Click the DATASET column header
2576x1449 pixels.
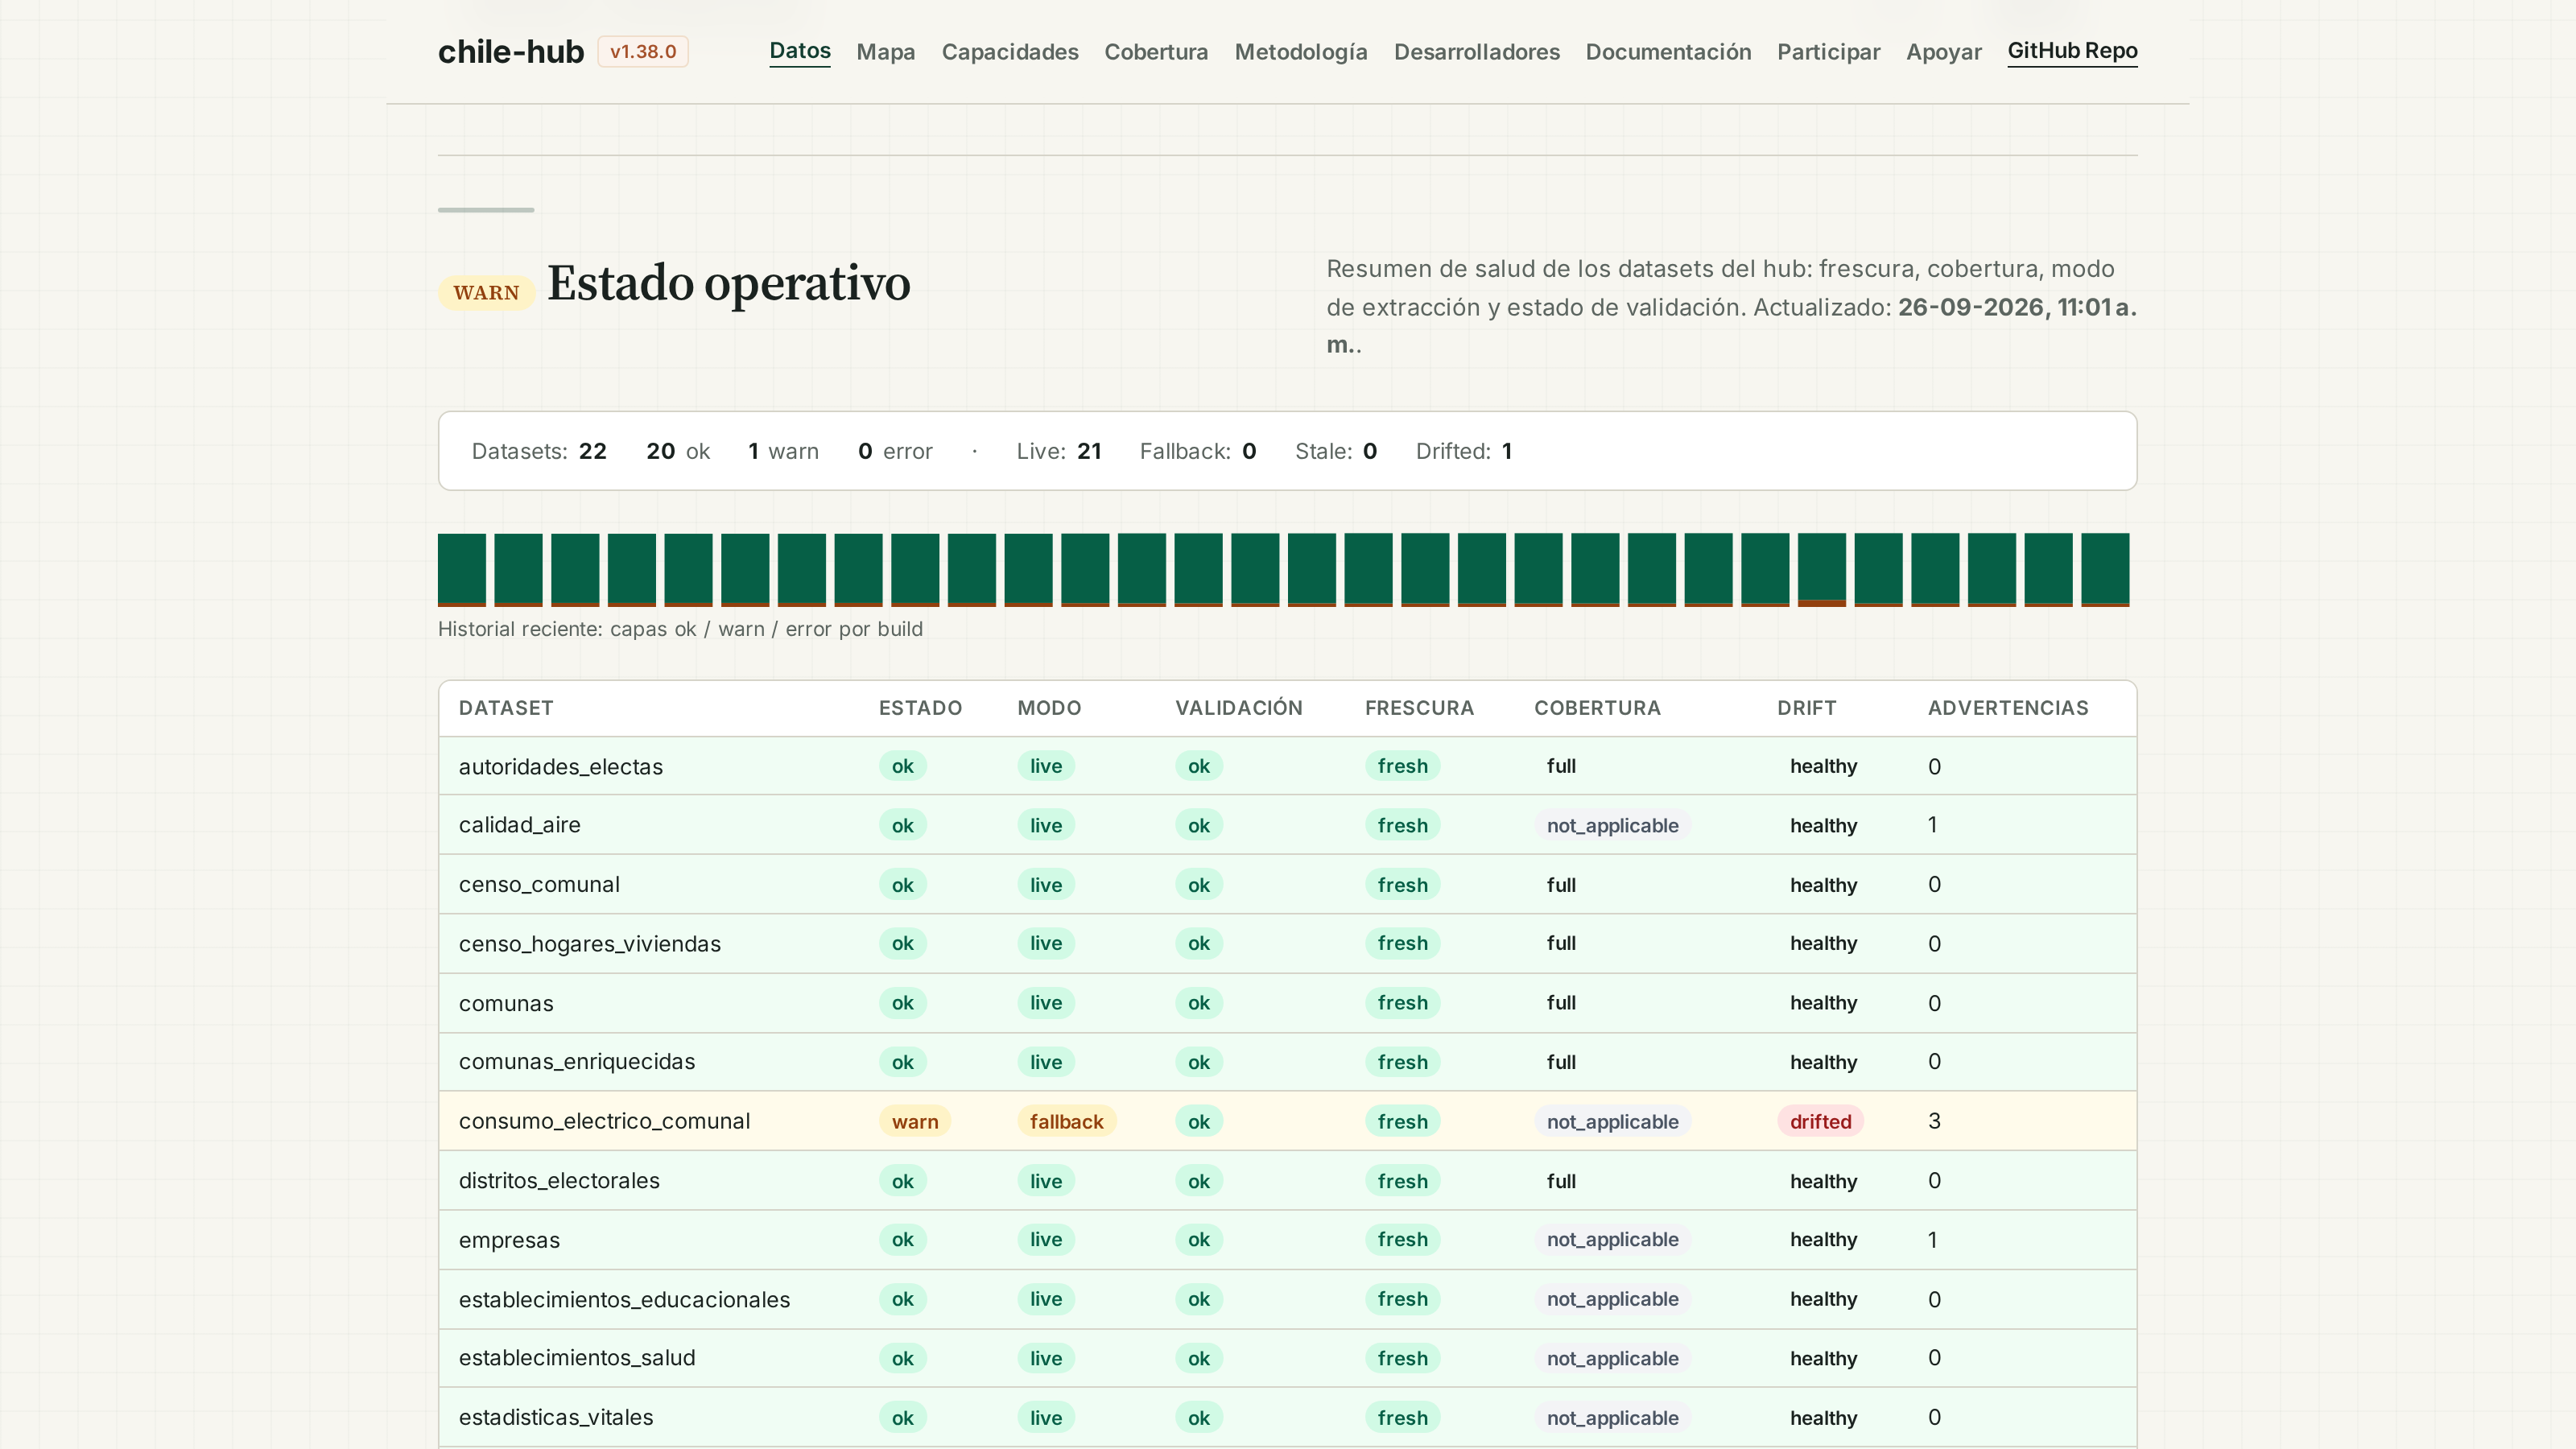tap(506, 708)
